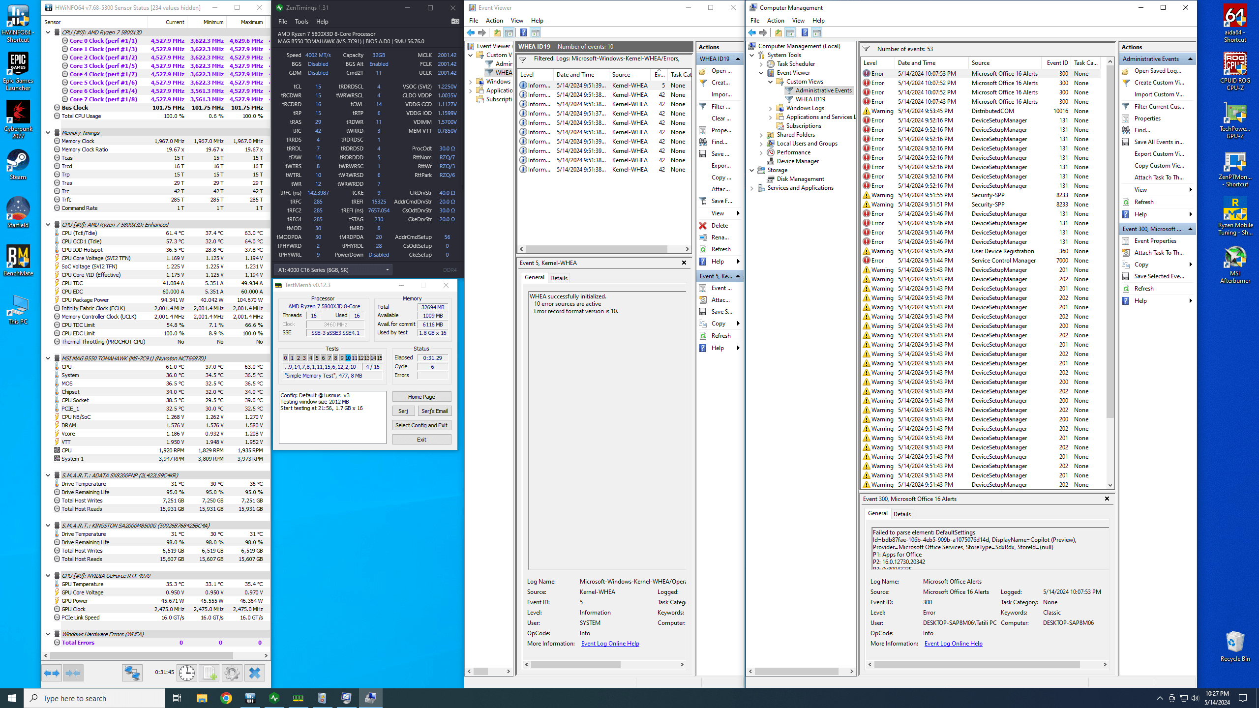Select WHEA ID19 under Custom Views tree
Screen dimensions: 1259x708
[x=810, y=99]
